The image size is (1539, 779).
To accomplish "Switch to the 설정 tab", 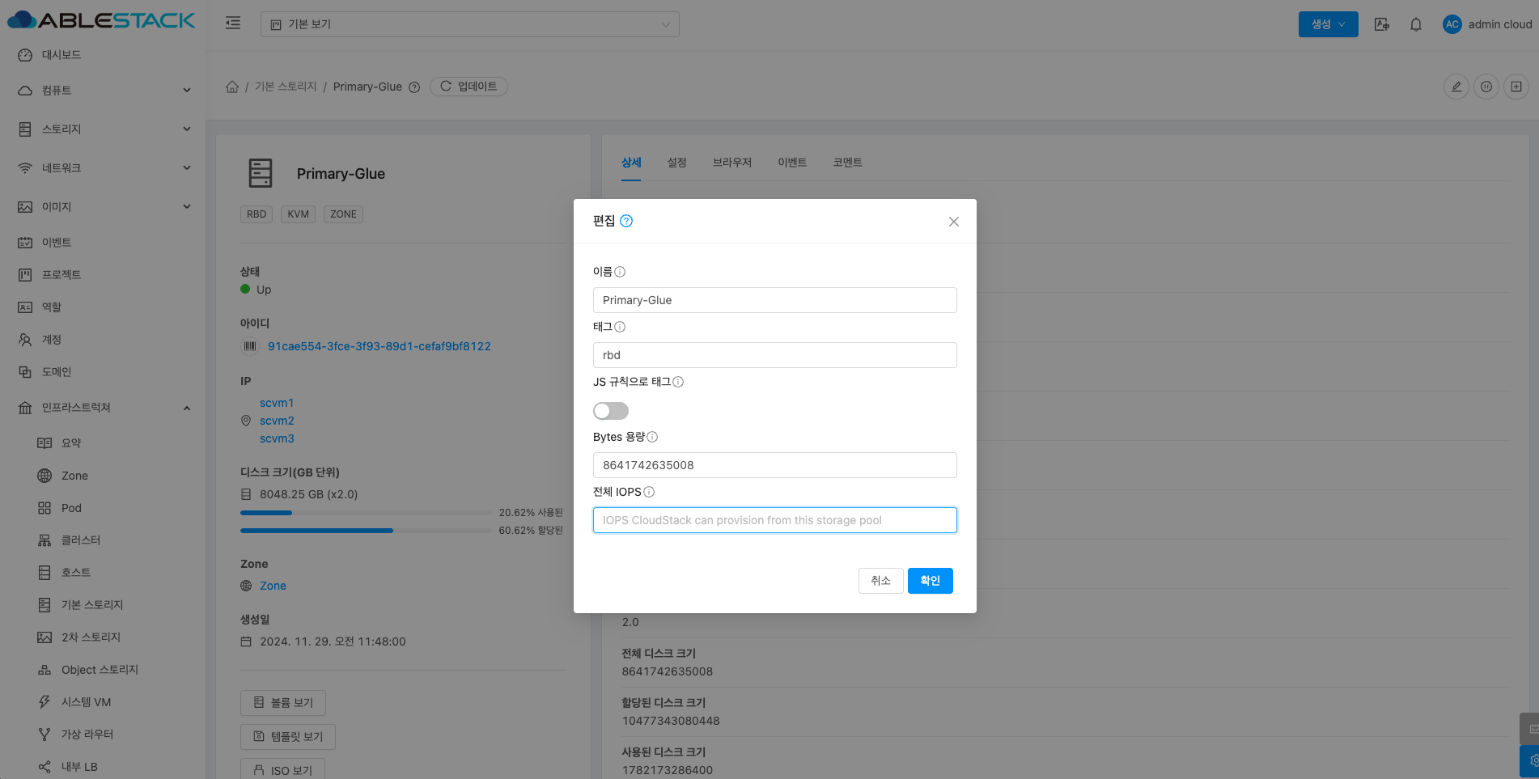I will [x=676, y=163].
